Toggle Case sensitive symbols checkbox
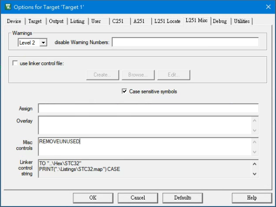Screen dimensions: 276x207 pos(124,92)
